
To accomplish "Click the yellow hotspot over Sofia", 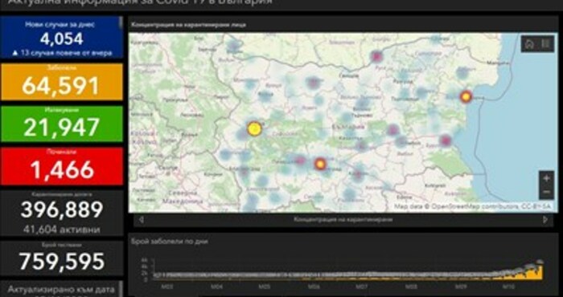I will 254,129.
